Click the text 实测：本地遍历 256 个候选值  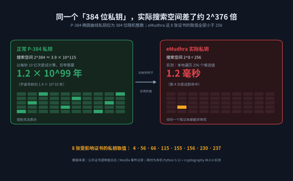(x=190, y=65)
